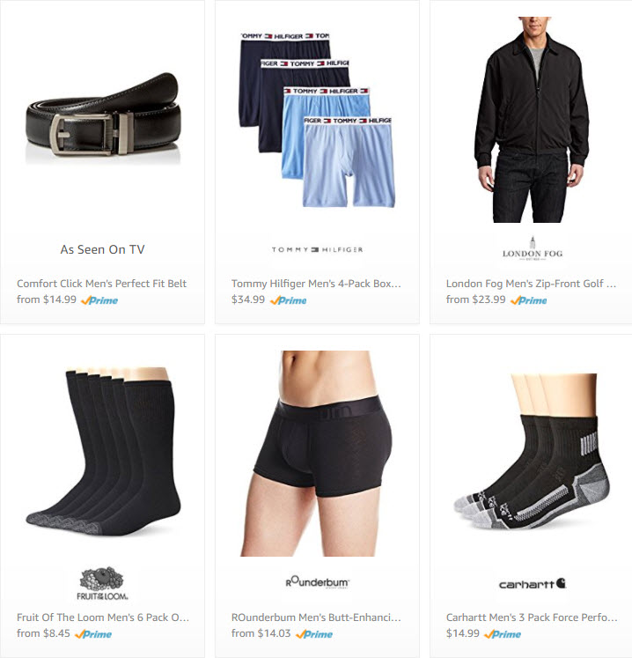
Task: Click the Prime badge next to $8.45
Action: click(93, 634)
